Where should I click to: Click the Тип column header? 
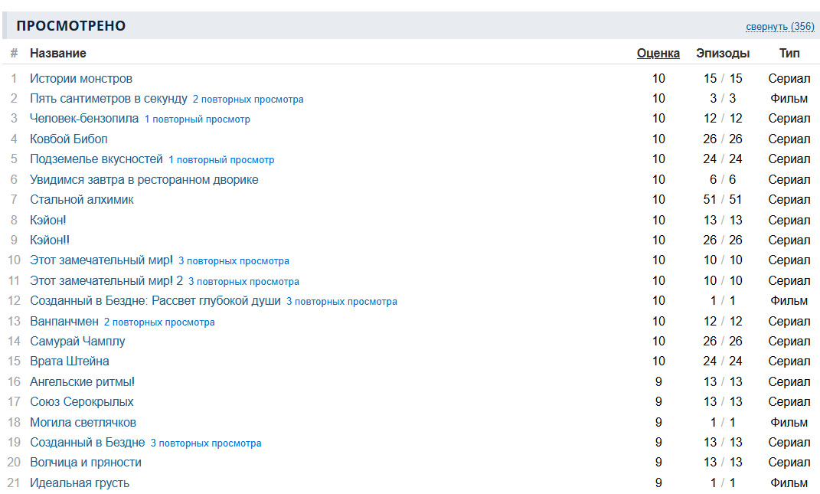pos(789,54)
